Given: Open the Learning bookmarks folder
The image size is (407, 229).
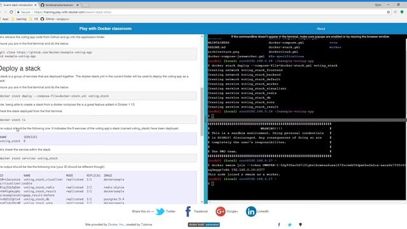Looking at the screenshot, I should click(x=19, y=19).
